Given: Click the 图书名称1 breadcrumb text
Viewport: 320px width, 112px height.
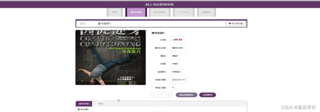Looking at the screenshot, I should [x=104, y=23].
